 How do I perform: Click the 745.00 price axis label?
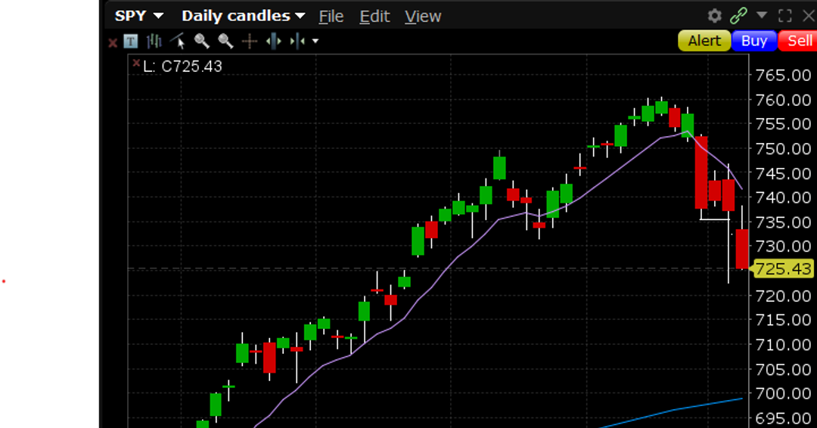click(x=783, y=173)
